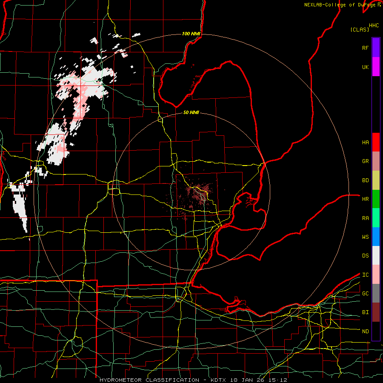This screenshot has width=383, height=383.
Task: Select the gray GC legend swatch
Action: [376, 293]
